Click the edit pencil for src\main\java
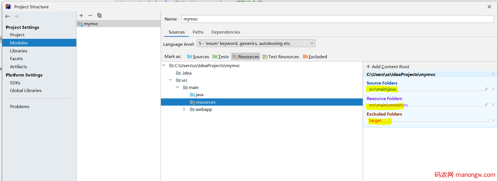 point(487,89)
